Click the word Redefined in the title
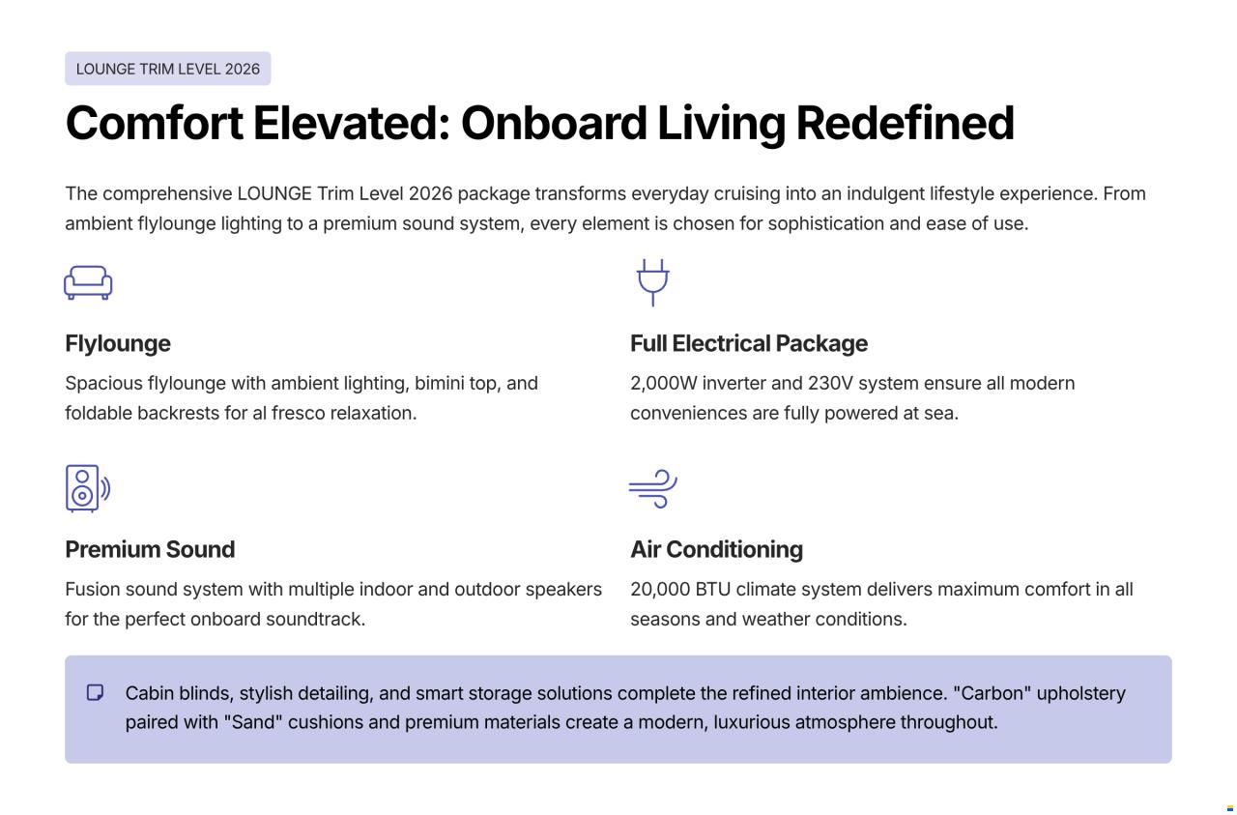 coord(905,123)
